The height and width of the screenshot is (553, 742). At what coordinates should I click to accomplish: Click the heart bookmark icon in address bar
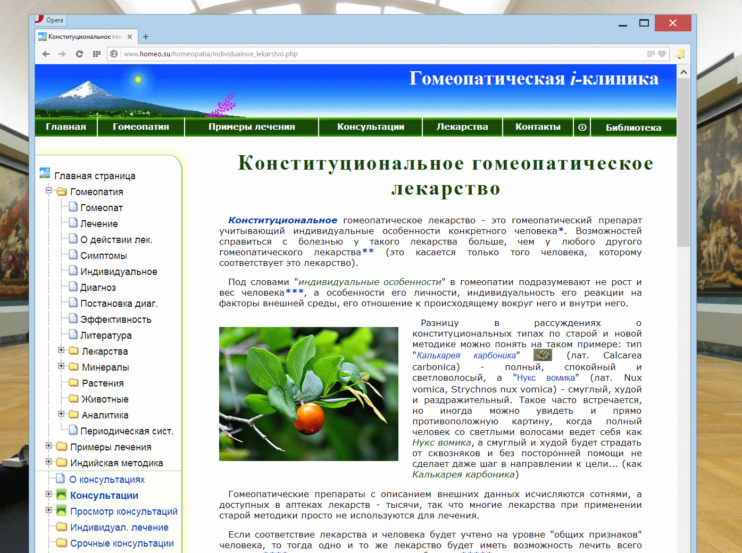point(662,54)
